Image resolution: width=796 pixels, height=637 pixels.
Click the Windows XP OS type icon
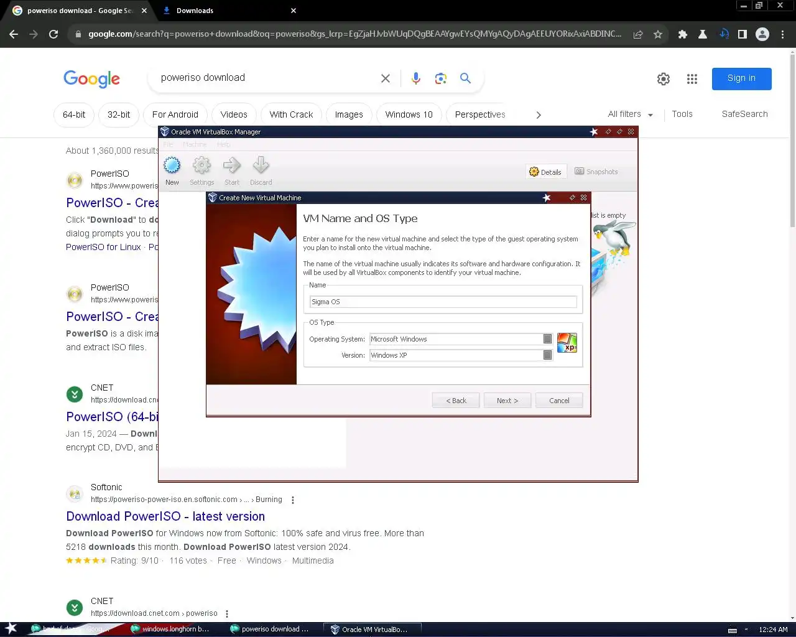(567, 343)
